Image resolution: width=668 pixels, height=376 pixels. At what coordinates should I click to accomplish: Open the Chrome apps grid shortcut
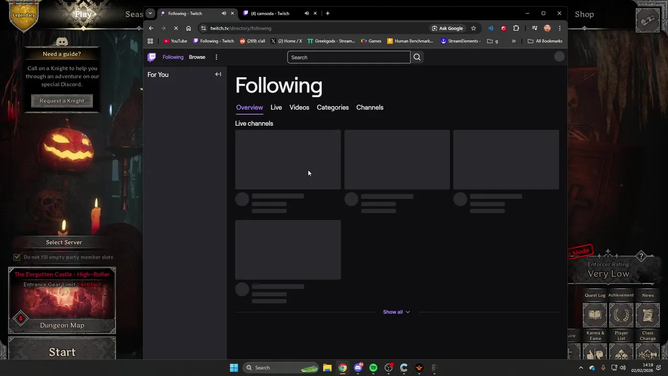(x=150, y=41)
